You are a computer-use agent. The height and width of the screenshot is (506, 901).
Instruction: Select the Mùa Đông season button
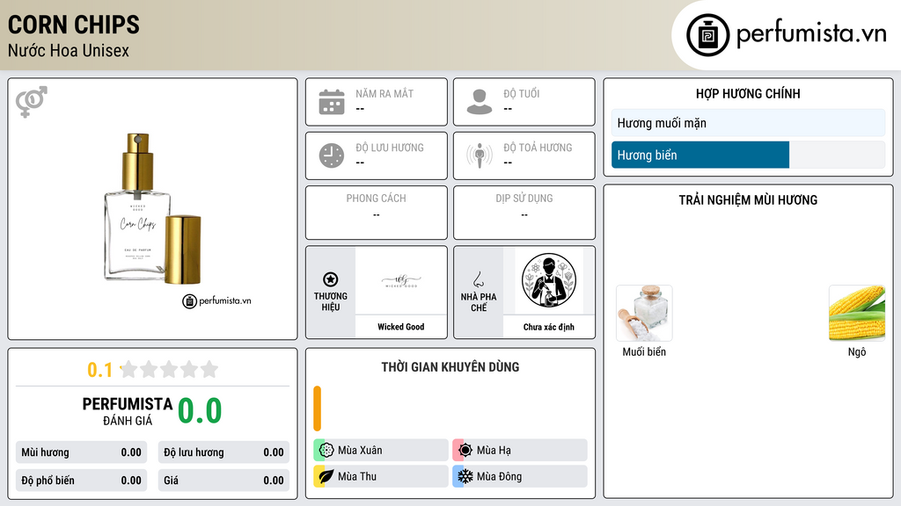pyautogui.click(x=520, y=476)
